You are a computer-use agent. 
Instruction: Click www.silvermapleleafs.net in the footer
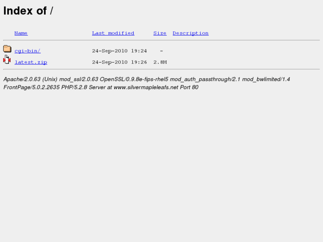(146, 87)
